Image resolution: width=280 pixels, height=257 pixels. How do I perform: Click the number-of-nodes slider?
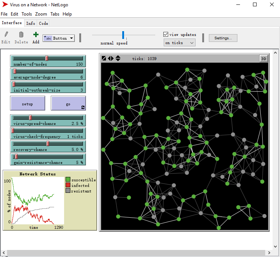pos(48,61)
